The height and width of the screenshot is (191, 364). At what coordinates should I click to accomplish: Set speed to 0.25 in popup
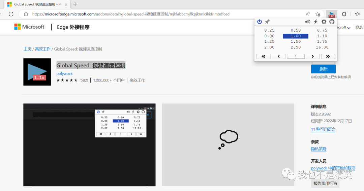coord(269,30)
